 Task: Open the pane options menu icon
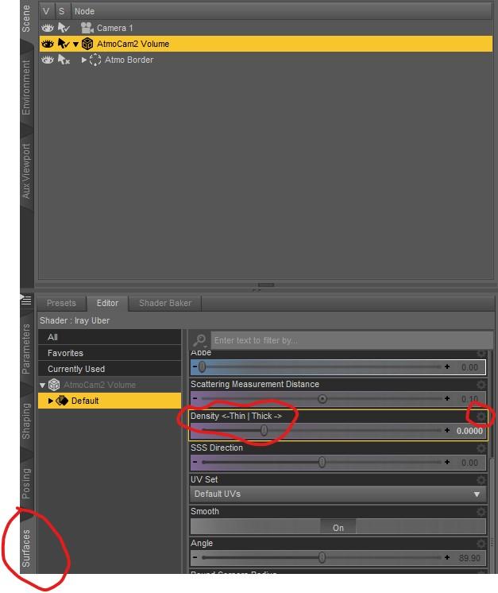(x=25, y=300)
